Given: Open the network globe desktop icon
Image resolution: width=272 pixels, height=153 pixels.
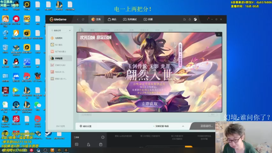Looking at the screenshot, I should click(5, 34).
